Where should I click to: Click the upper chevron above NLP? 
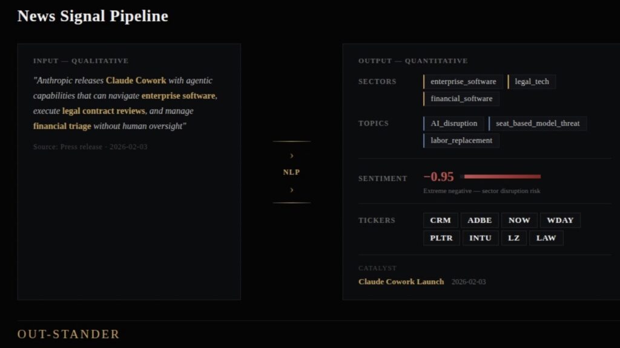tap(292, 156)
